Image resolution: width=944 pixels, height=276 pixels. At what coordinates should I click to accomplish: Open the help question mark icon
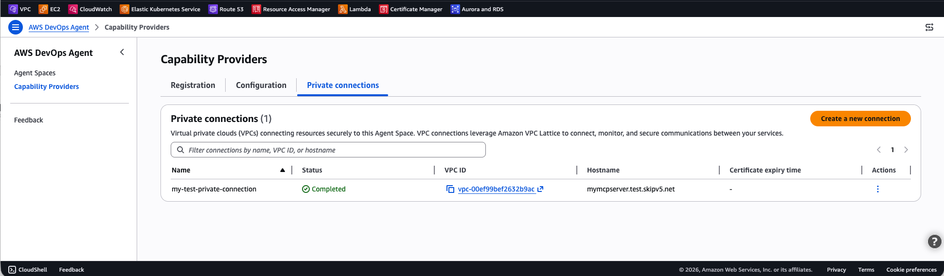coord(934,241)
